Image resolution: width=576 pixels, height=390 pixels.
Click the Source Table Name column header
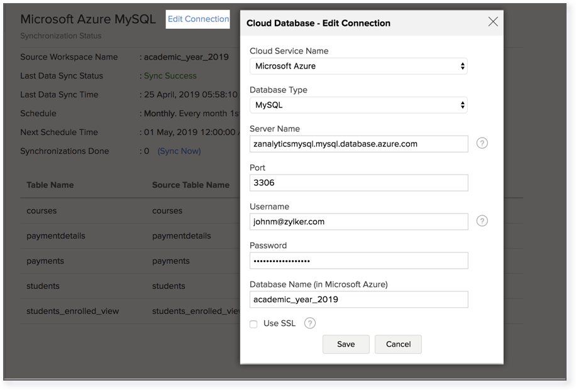[x=191, y=185]
